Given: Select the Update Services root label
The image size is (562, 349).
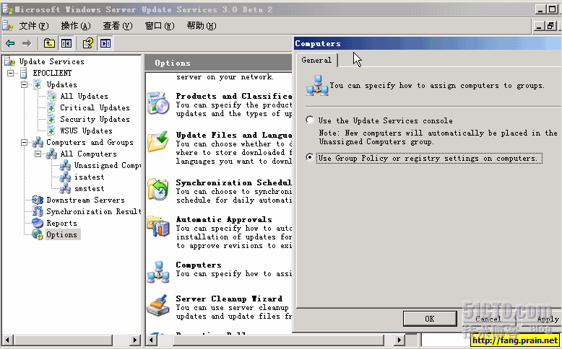Looking at the screenshot, I should click(51, 61).
